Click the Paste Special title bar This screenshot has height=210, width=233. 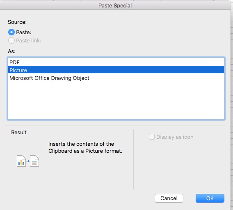115,5
